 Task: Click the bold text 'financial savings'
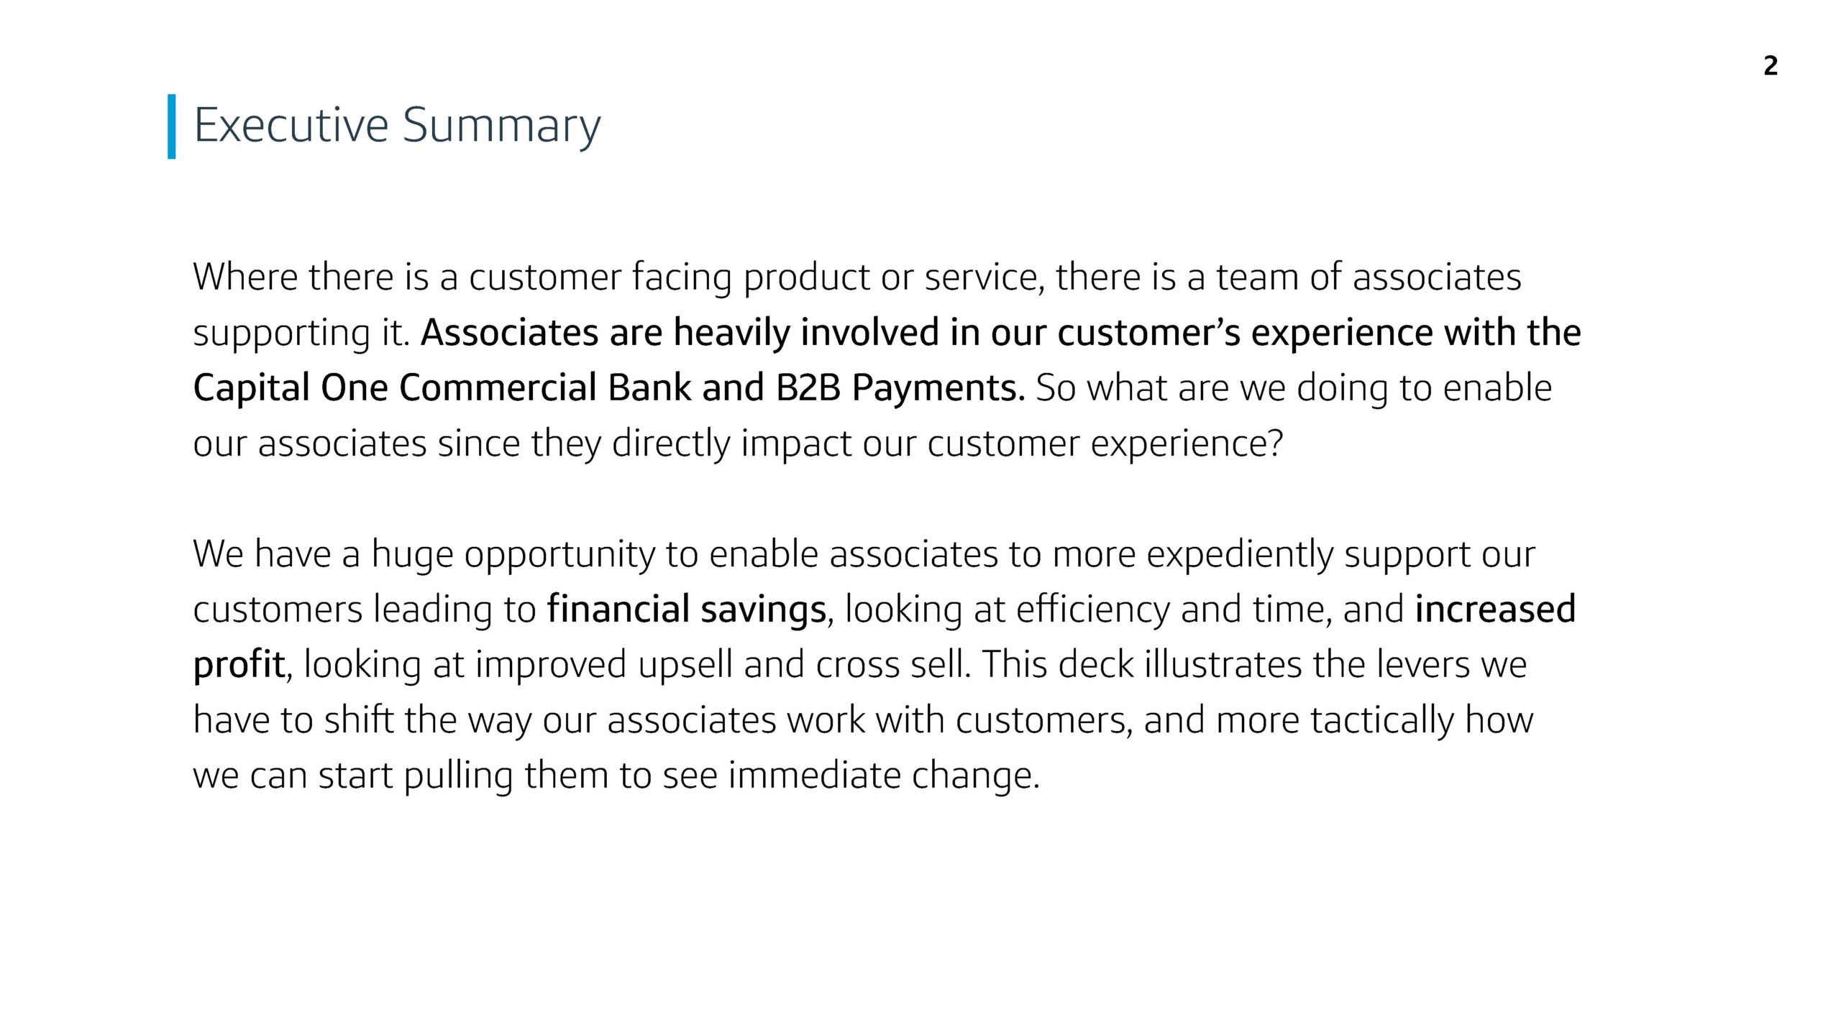686,609
